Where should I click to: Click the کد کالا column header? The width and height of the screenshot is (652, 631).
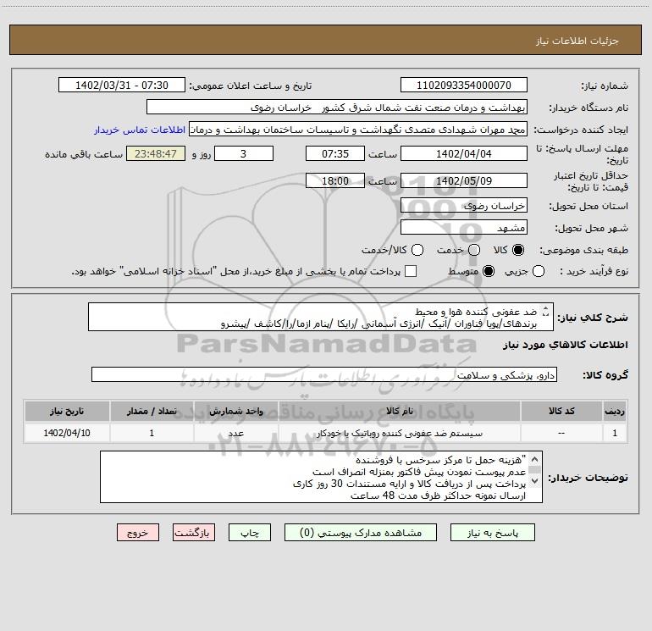pos(561,411)
